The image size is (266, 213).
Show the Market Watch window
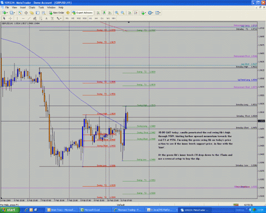pyautogui.click(x=20, y=13)
